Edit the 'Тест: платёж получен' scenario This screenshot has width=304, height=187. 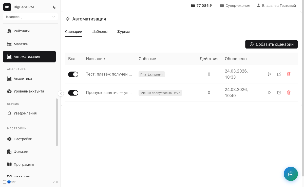(279, 74)
